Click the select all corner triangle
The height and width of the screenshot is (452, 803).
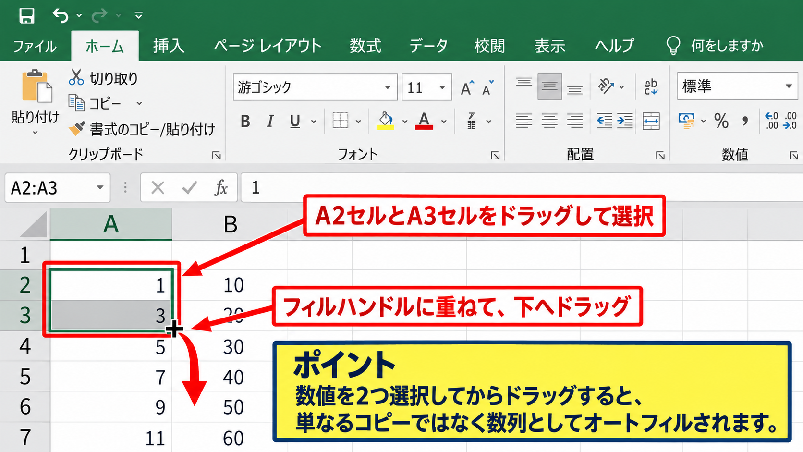(x=34, y=225)
